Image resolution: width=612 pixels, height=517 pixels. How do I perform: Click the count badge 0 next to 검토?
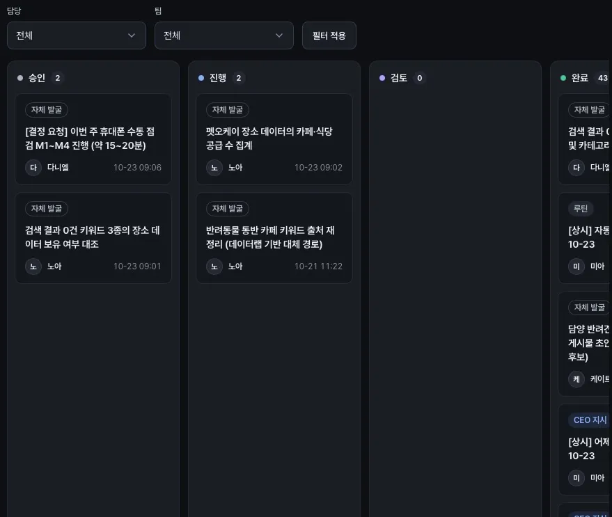point(420,78)
